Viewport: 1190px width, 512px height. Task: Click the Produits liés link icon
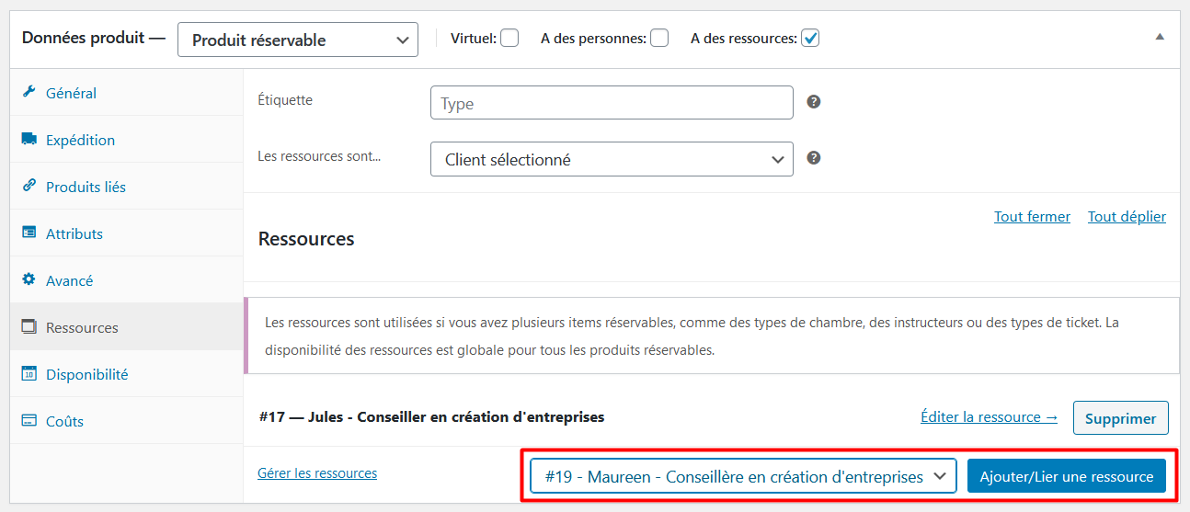click(x=29, y=186)
